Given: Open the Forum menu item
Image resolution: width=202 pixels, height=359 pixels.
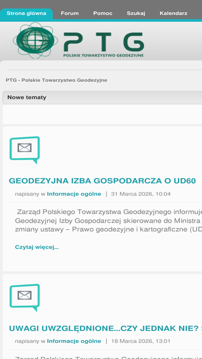Looking at the screenshot, I should pos(69,13).
